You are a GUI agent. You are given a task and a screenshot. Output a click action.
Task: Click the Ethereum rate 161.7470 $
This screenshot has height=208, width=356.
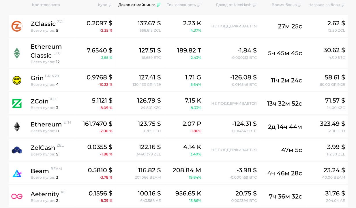(x=98, y=124)
